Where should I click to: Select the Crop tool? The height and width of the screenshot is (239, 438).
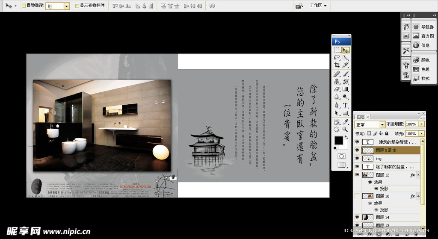(337, 65)
